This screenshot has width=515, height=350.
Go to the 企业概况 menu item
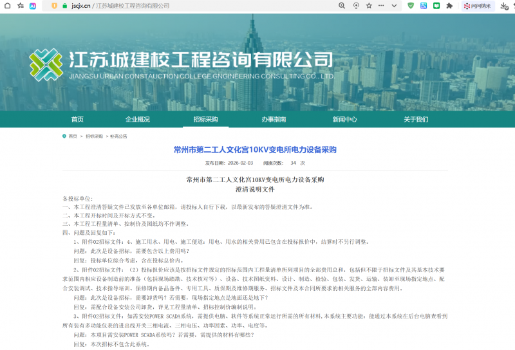(x=137, y=119)
